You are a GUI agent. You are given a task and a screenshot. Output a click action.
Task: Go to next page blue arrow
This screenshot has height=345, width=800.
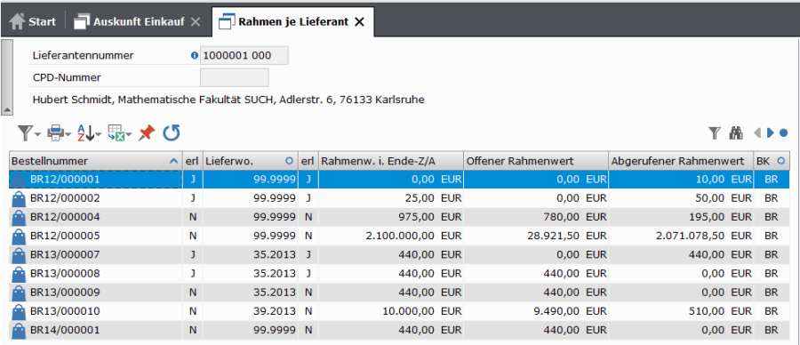[x=771, y=133]
